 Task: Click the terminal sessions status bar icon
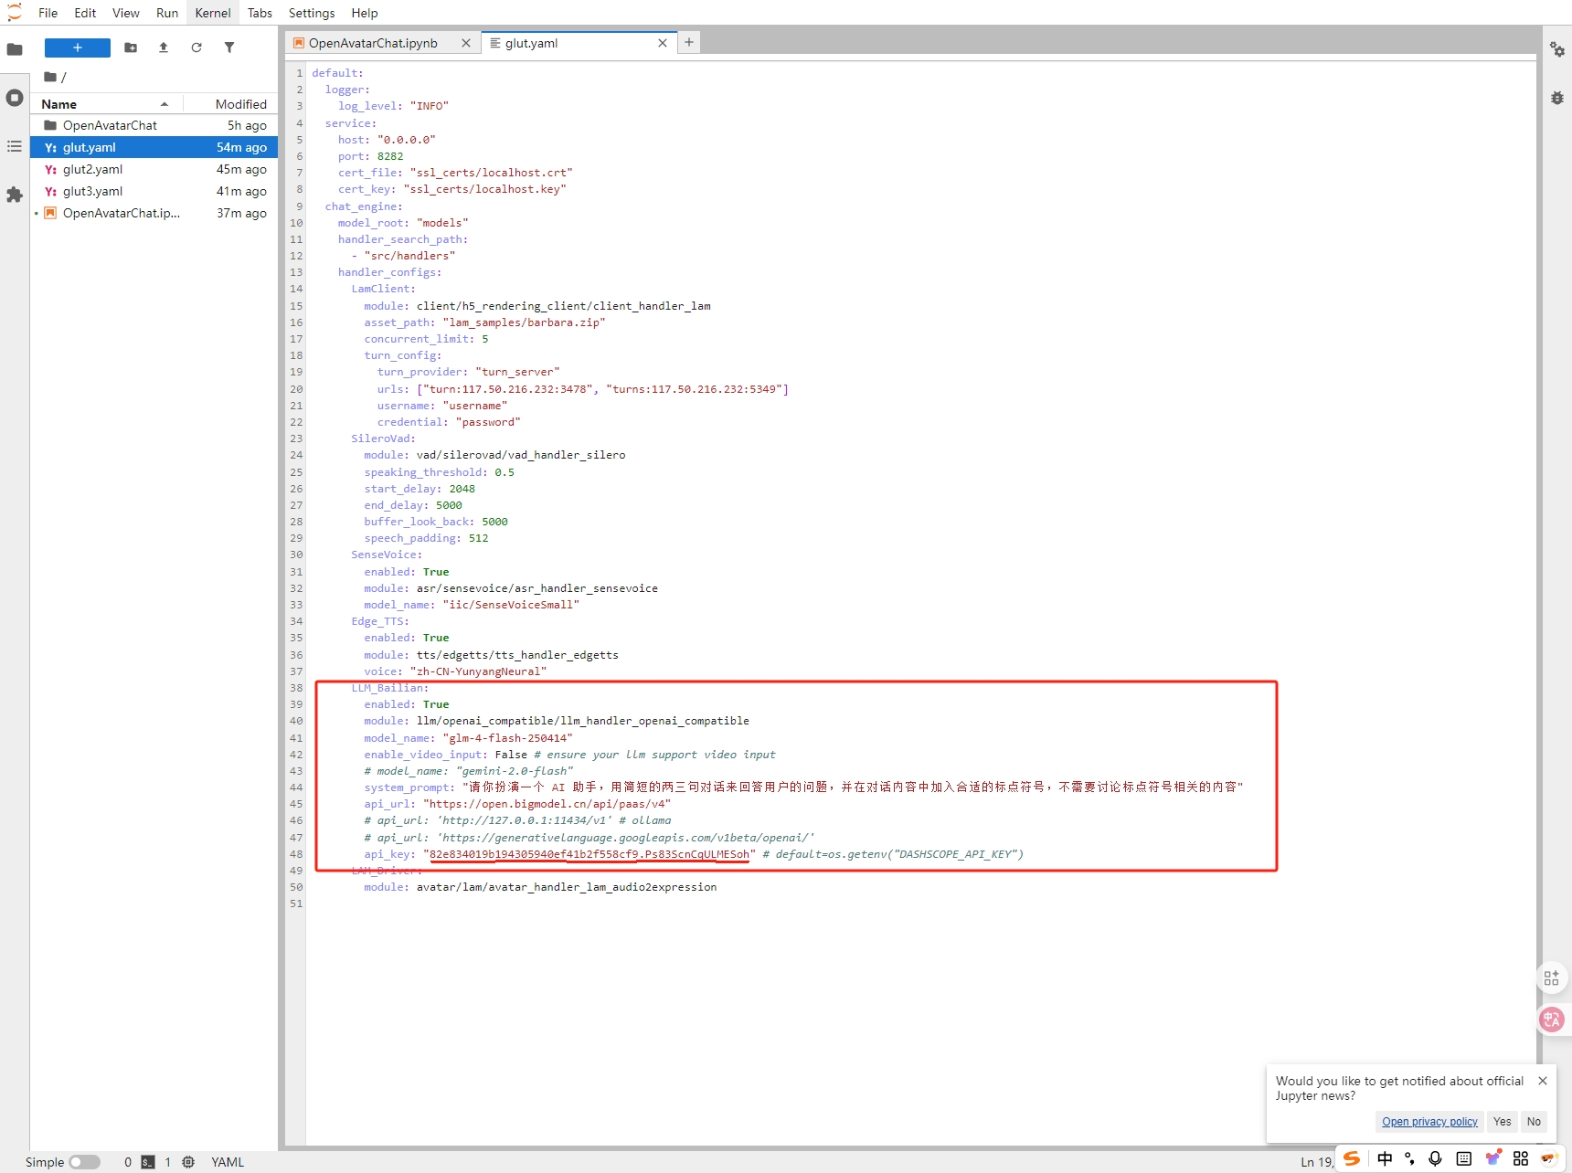point(148,1162)
